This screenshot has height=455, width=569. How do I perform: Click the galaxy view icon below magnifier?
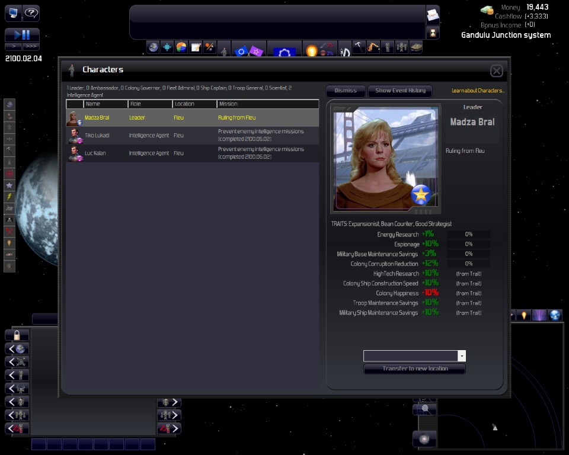[x=424, y=439]
